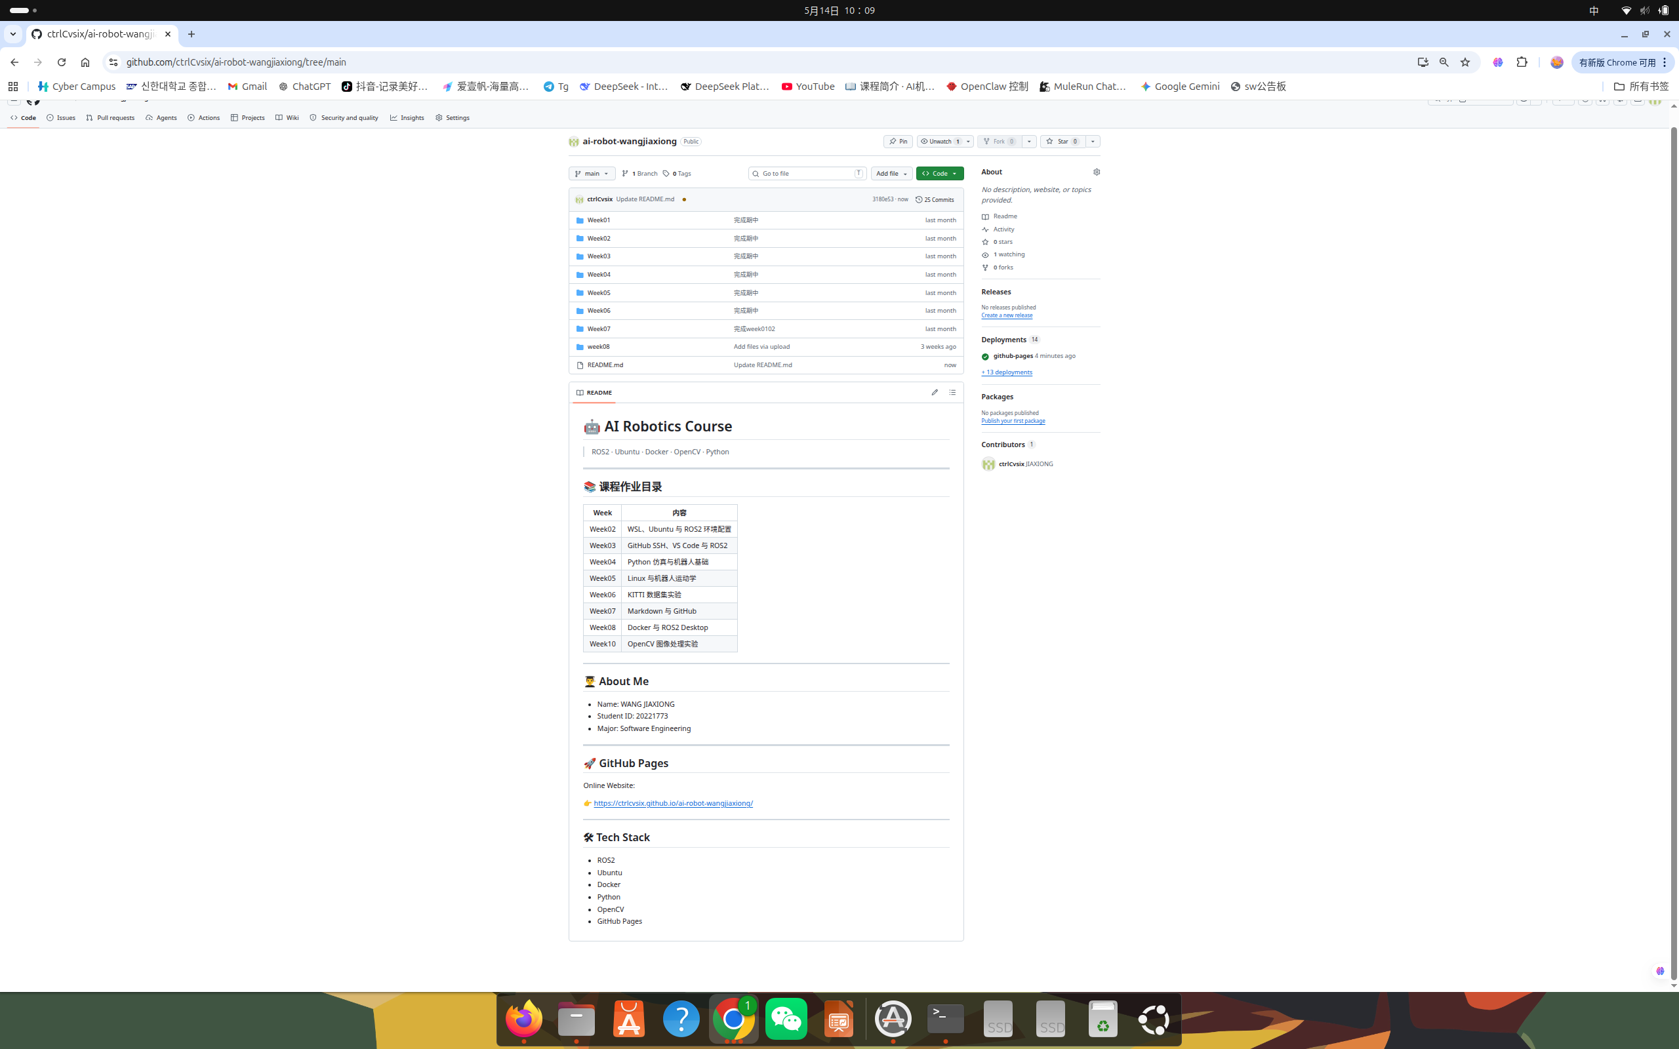
Task: Click the browser back arrow
Action: [14, 62]
